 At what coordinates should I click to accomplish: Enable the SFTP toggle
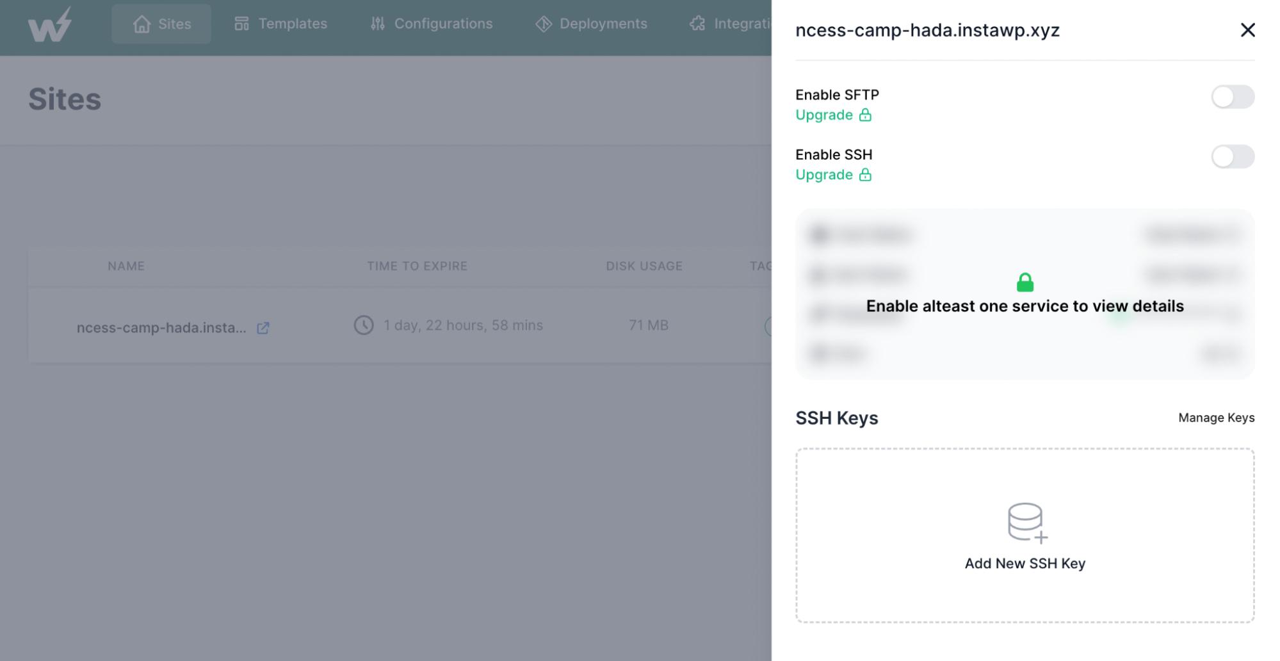click(1232, 97)
